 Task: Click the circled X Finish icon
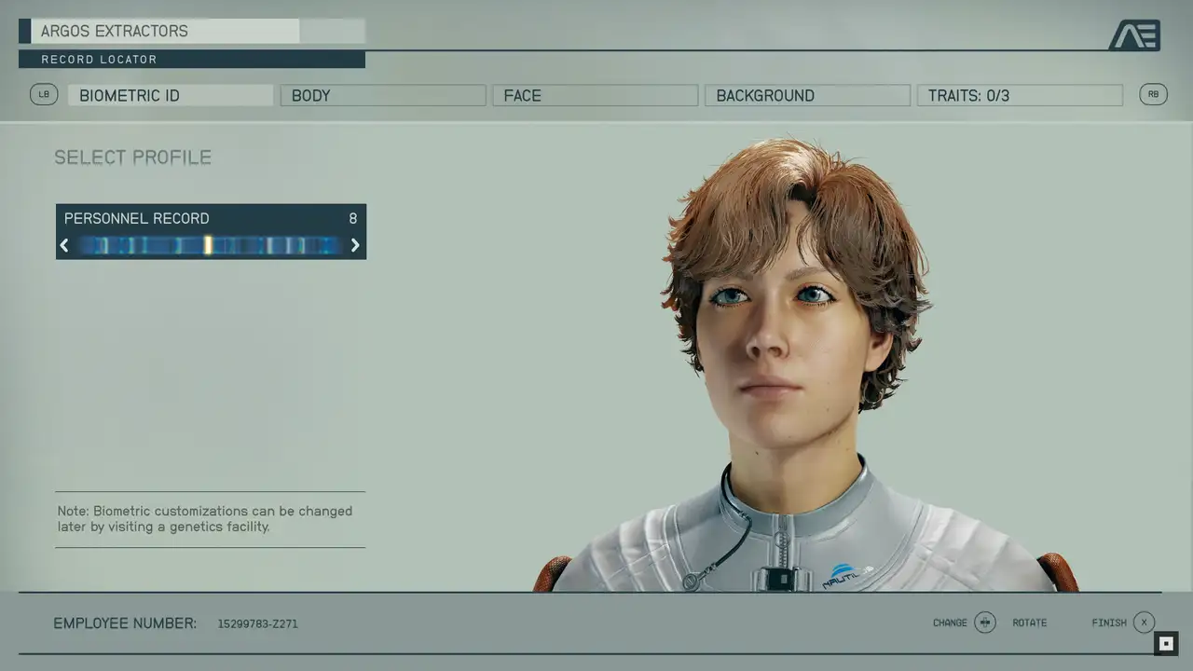[x=1144, y=623]
